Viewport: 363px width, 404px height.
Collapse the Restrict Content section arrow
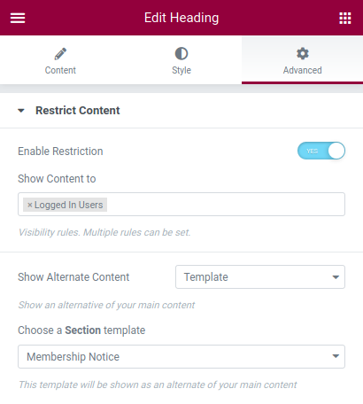[x=21, y=111]
